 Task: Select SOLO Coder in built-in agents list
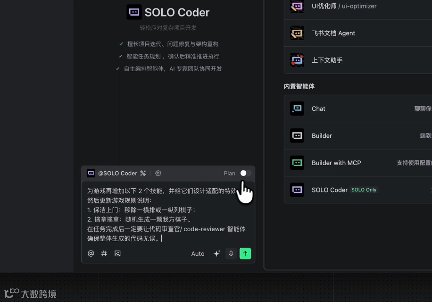(358, 190)
